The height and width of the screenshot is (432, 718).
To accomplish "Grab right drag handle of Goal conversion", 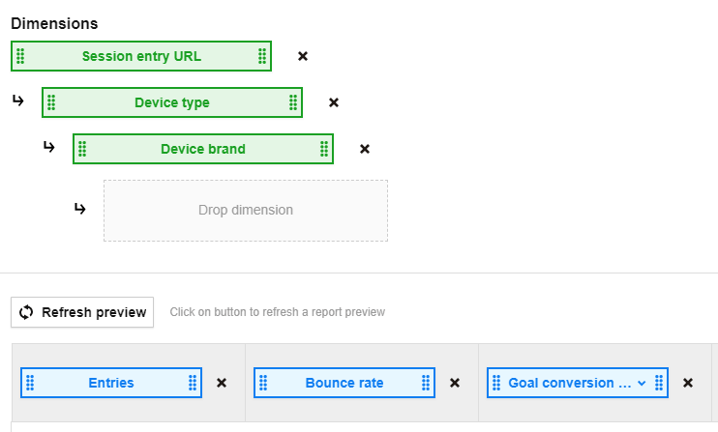I will click(x=659, y=383).
